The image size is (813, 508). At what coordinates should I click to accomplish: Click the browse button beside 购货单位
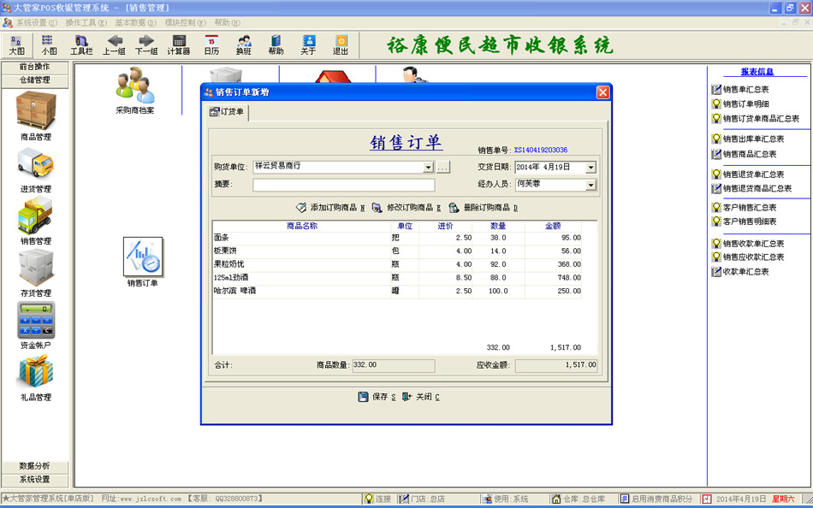click(442, 167)
